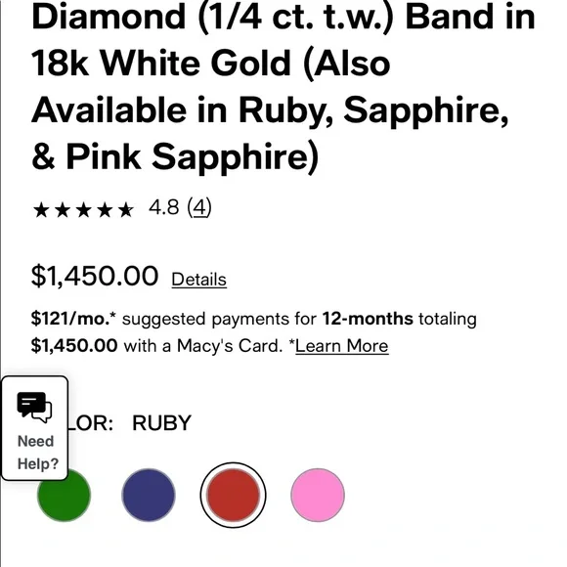Click the Macy's Card text
Viewport: 567px width, 567px height.
click(x=230, y=346)
